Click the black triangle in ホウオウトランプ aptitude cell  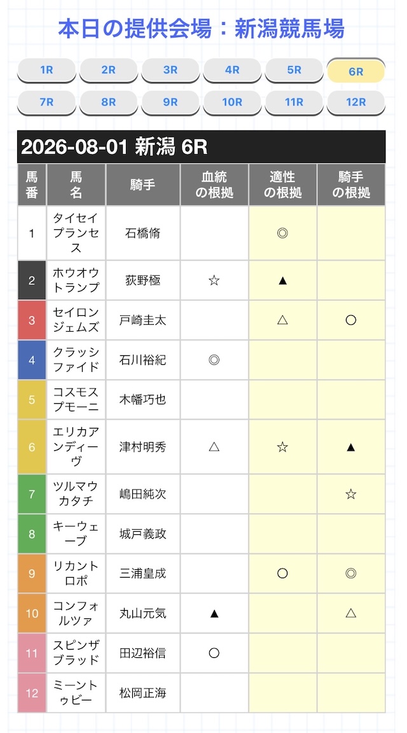[x=282, y=280]
